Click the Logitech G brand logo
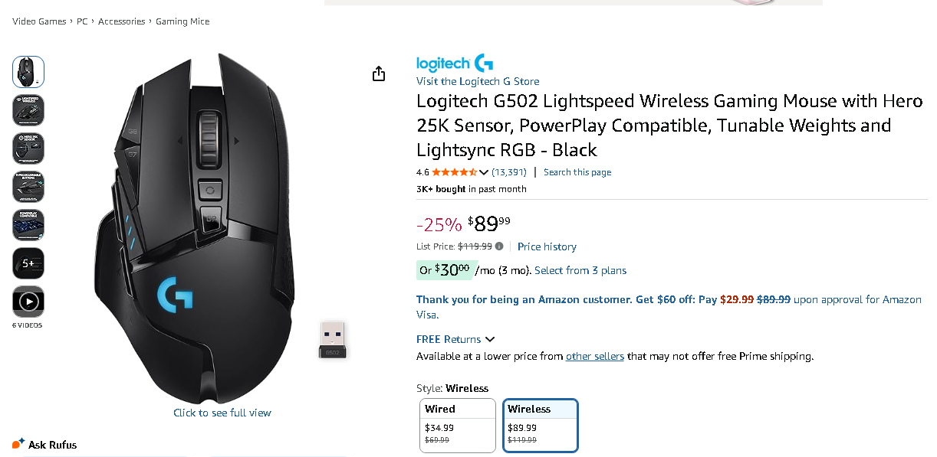Image resolution: width=937 pixels, height=457 pixels. point(454,64)
